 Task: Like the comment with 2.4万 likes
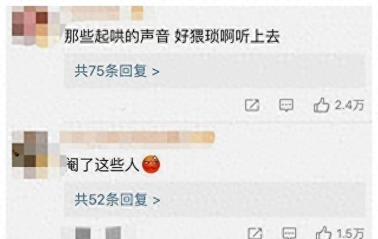321,105
